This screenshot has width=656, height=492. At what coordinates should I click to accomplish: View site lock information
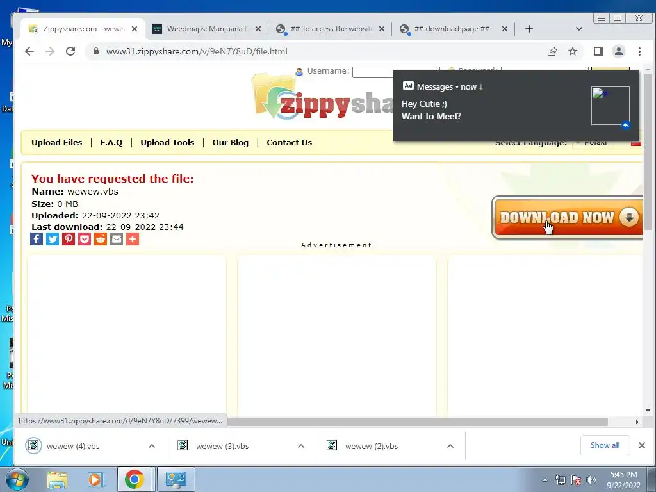pos(96,51)
